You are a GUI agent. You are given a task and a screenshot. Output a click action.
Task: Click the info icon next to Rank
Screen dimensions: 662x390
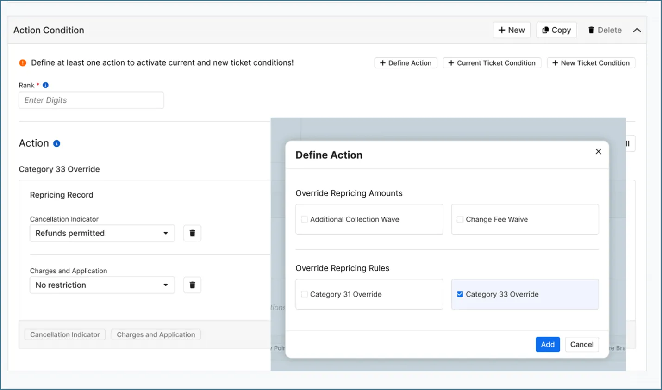[45, 85]
